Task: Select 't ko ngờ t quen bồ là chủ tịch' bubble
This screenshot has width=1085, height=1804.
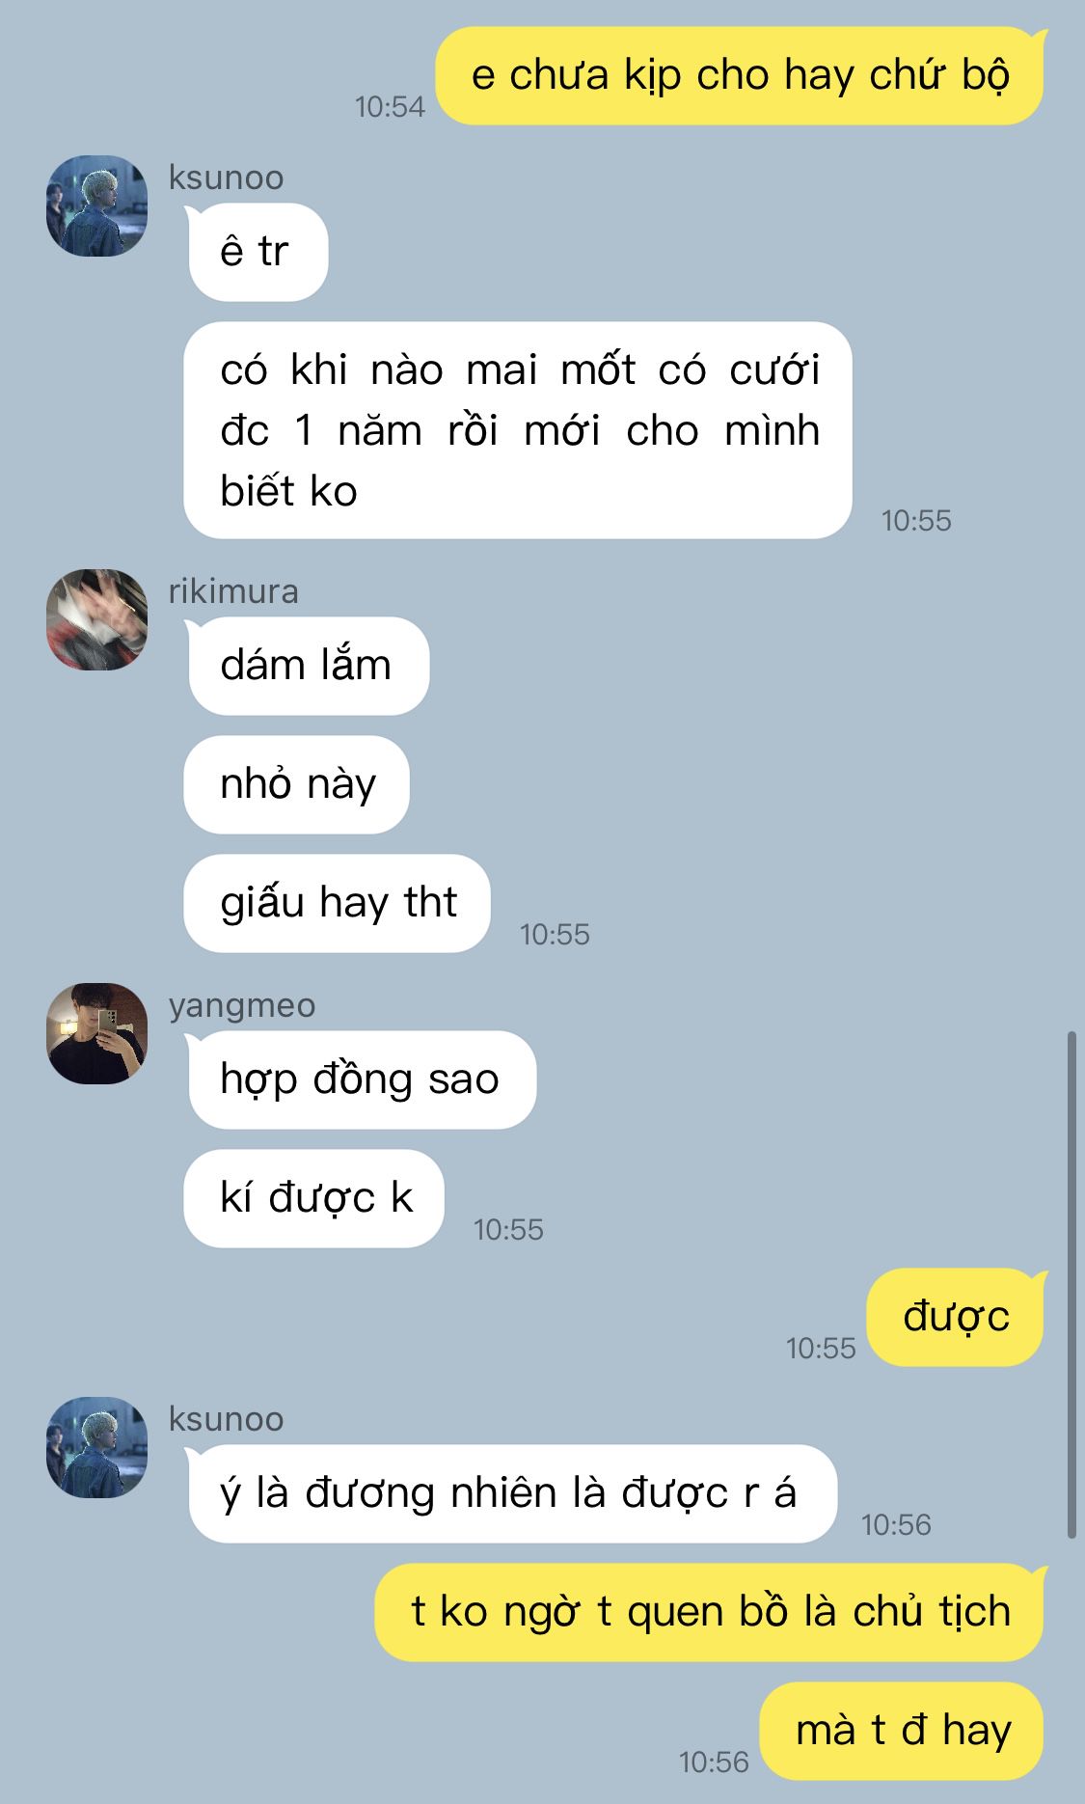Action: 710,1612
